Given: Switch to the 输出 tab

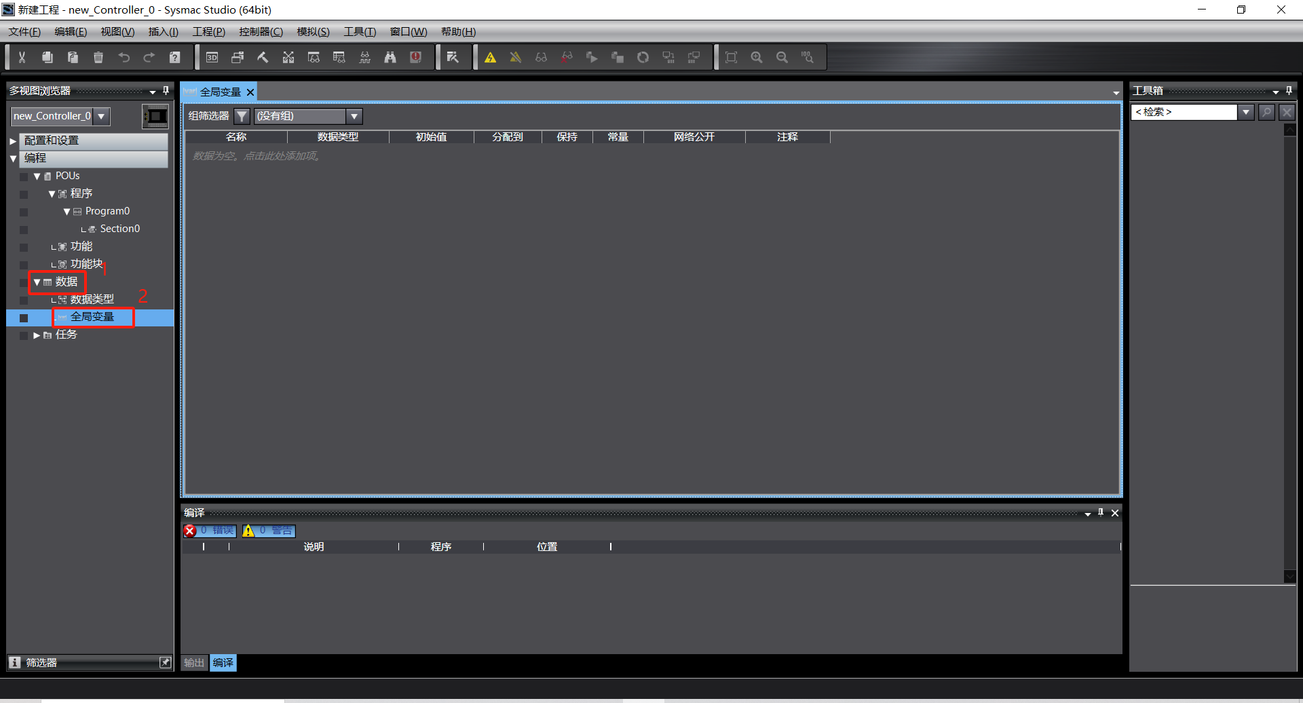Looking at the screenshot, I should [194, 663].
